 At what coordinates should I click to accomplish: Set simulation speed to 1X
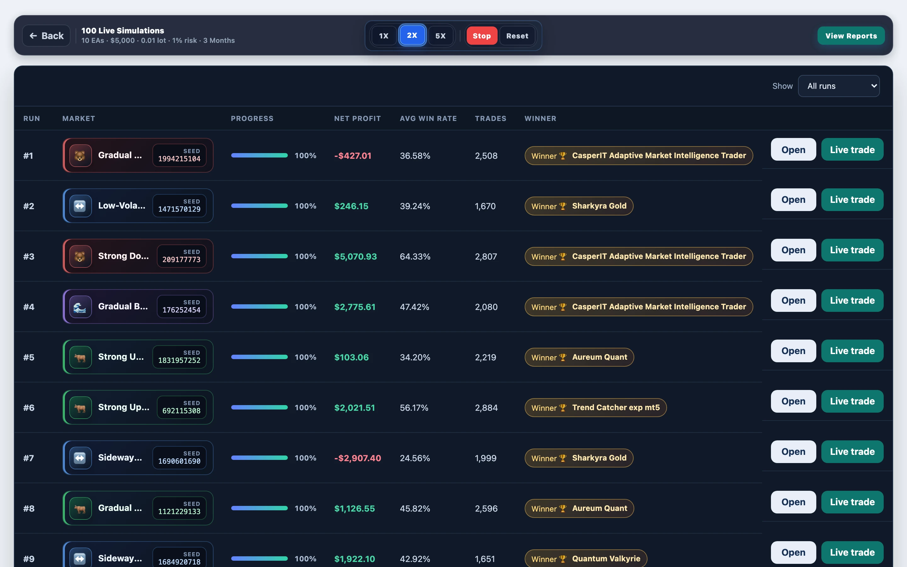384,36
